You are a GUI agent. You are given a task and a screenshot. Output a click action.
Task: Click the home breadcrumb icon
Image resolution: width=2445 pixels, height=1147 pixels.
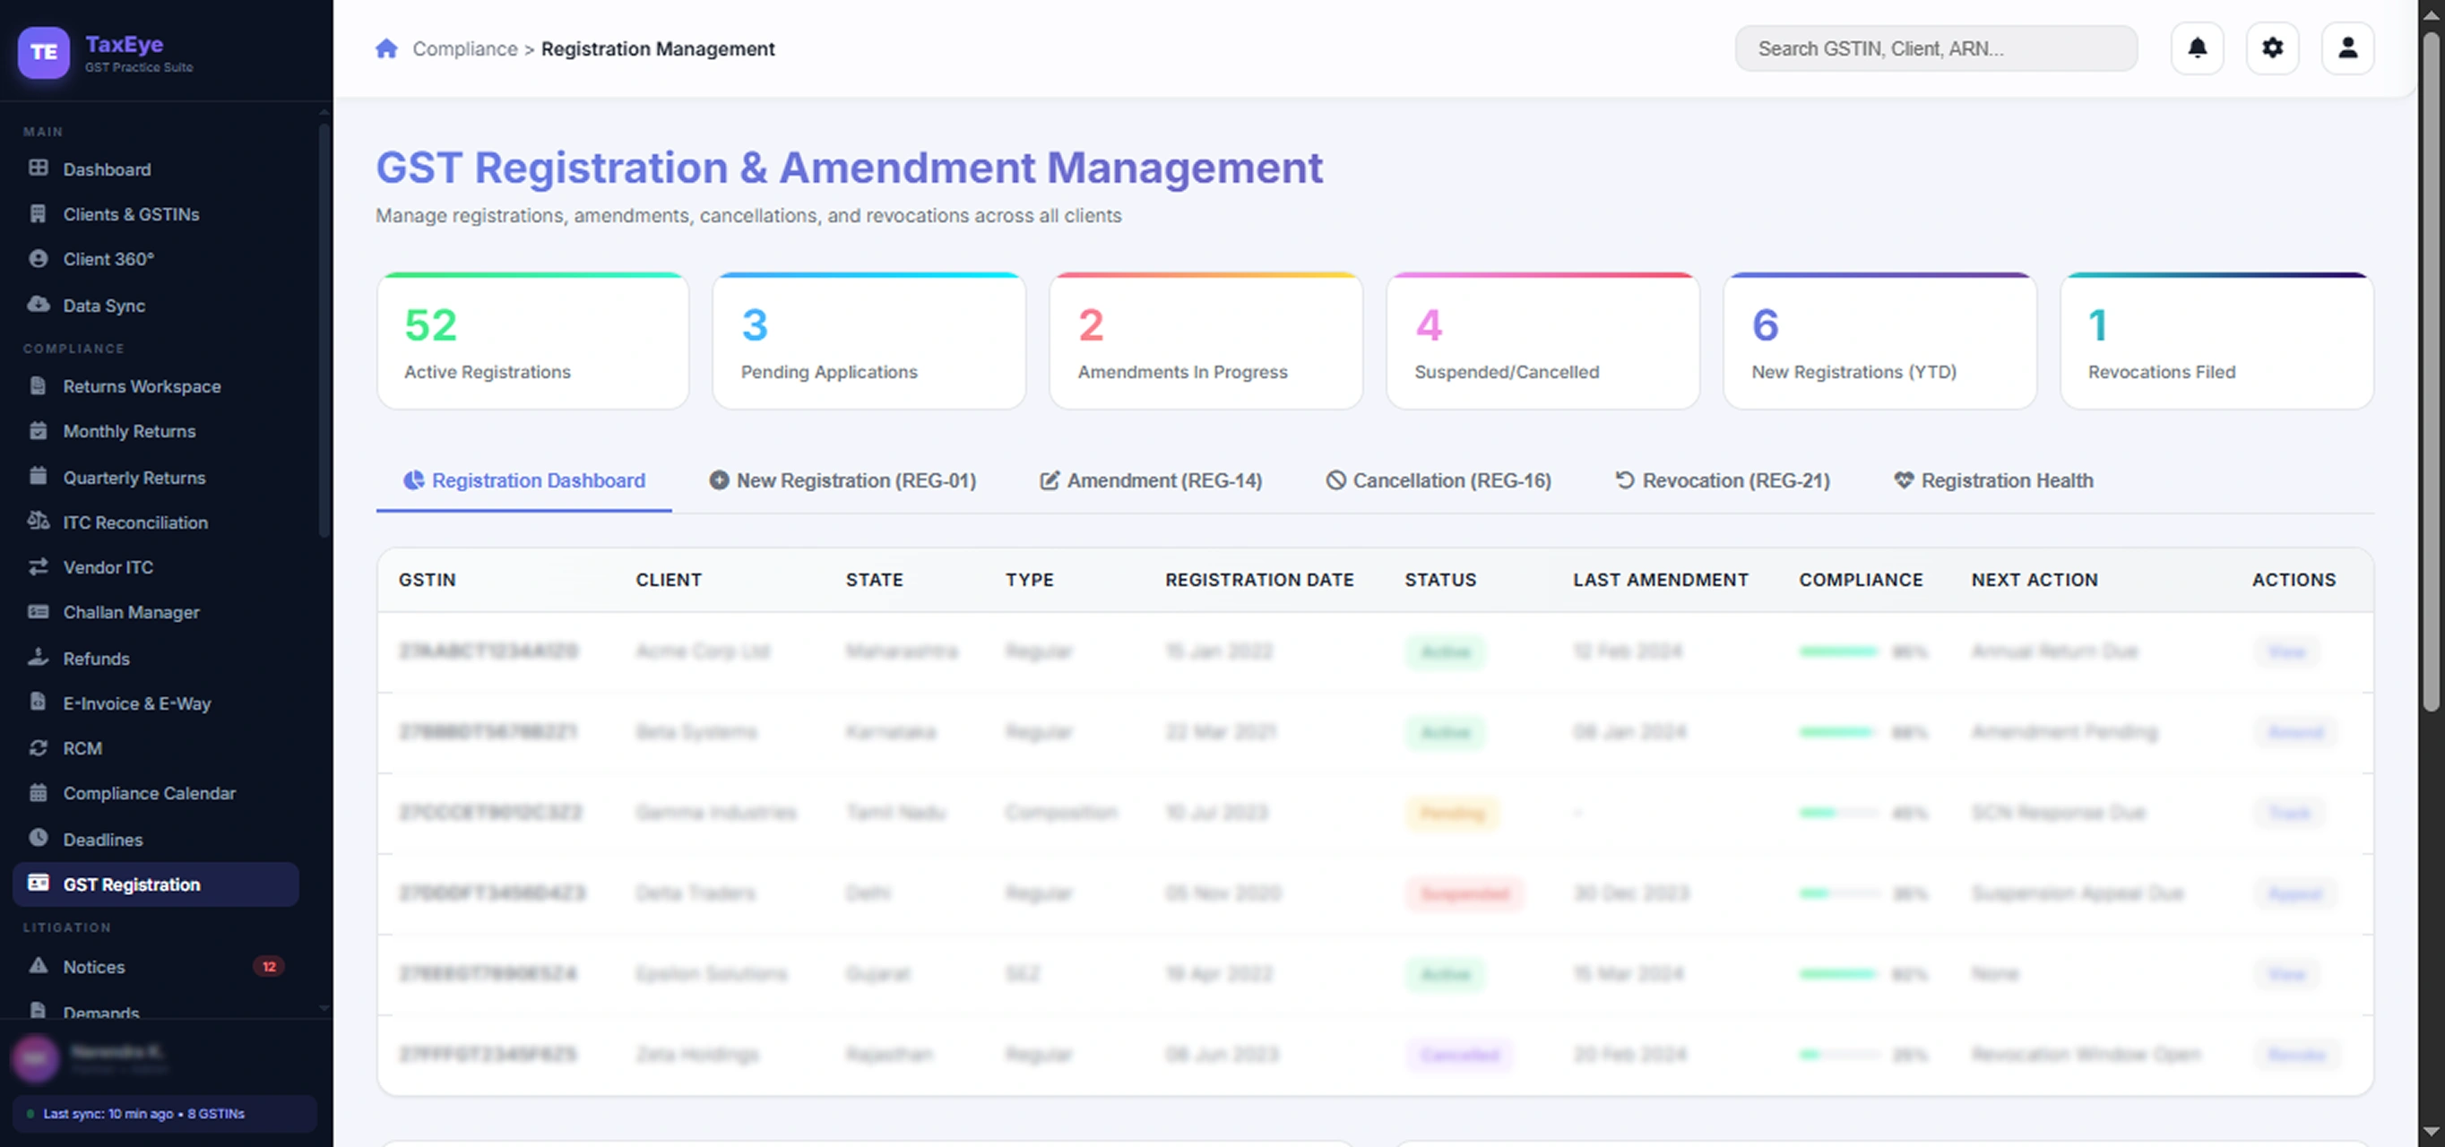(x=386, y=48)
